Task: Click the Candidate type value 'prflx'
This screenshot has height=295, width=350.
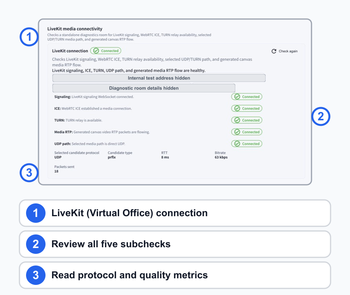Action: click(112, 157)
